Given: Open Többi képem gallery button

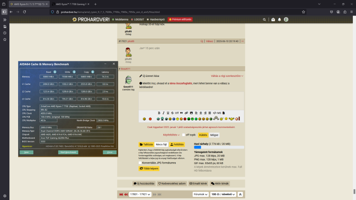Looking at the screenshot, I should pos(149,168).
